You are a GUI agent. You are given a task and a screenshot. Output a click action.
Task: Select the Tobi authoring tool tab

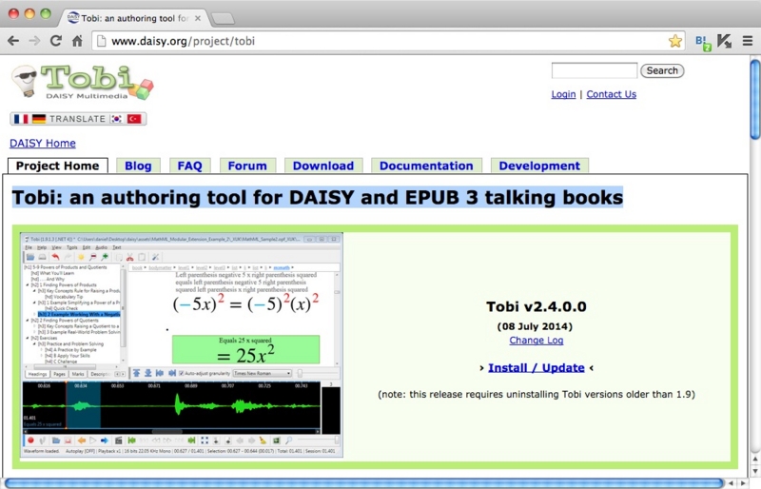tap(134, 18)
